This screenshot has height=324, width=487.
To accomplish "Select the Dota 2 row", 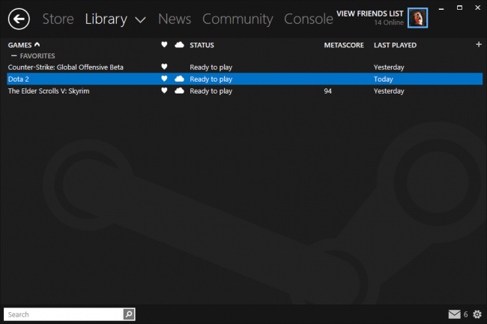I will [245, 79].
